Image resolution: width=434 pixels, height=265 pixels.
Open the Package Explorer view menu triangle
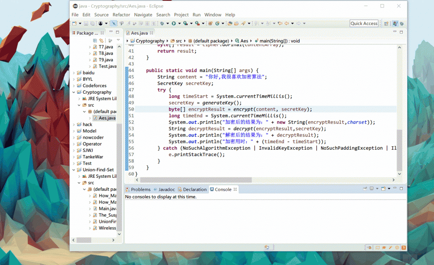[x=118, y=40]
